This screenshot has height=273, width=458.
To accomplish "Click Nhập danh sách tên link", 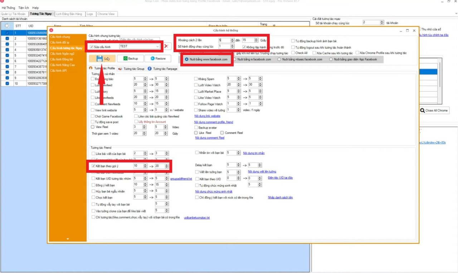I will pos(280,197).
